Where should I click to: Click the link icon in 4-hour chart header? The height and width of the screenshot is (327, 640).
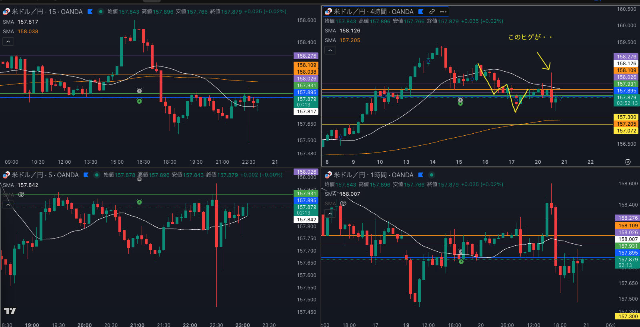coord(432,12)
